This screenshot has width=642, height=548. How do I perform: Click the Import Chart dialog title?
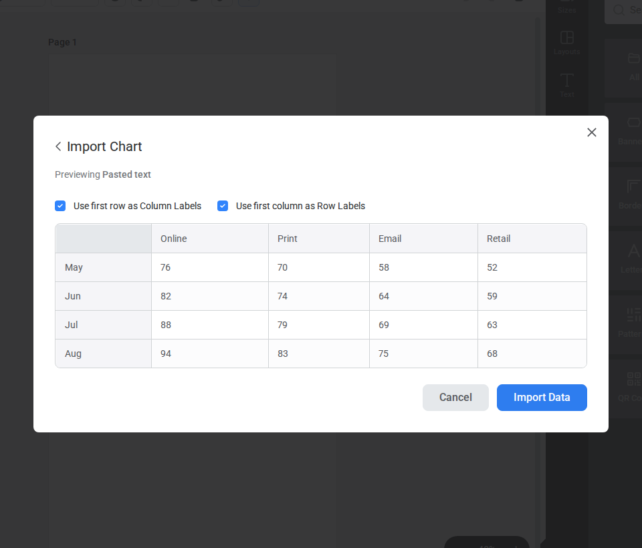point(104,146)
